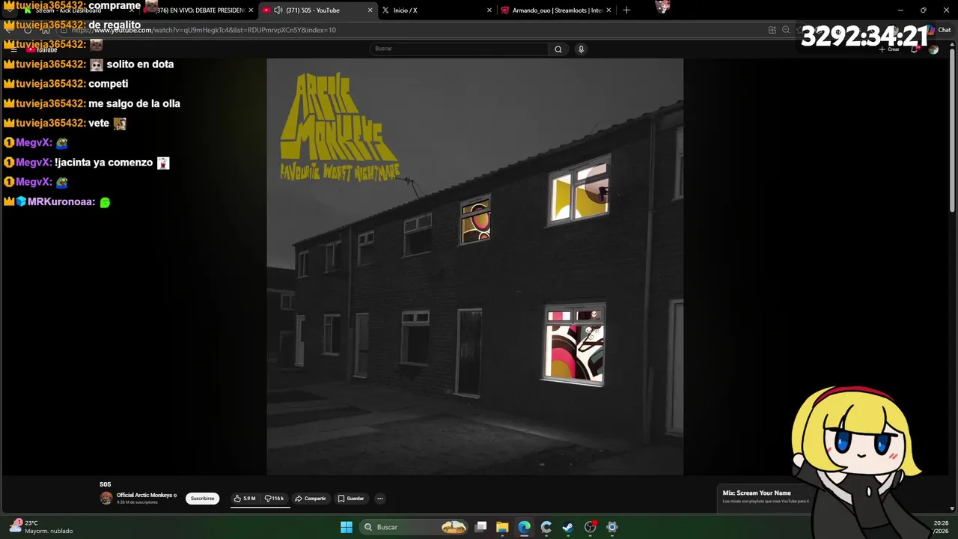Click the Suscribirse button
Viewport: 958px width, 539px height.
(202, 499)
